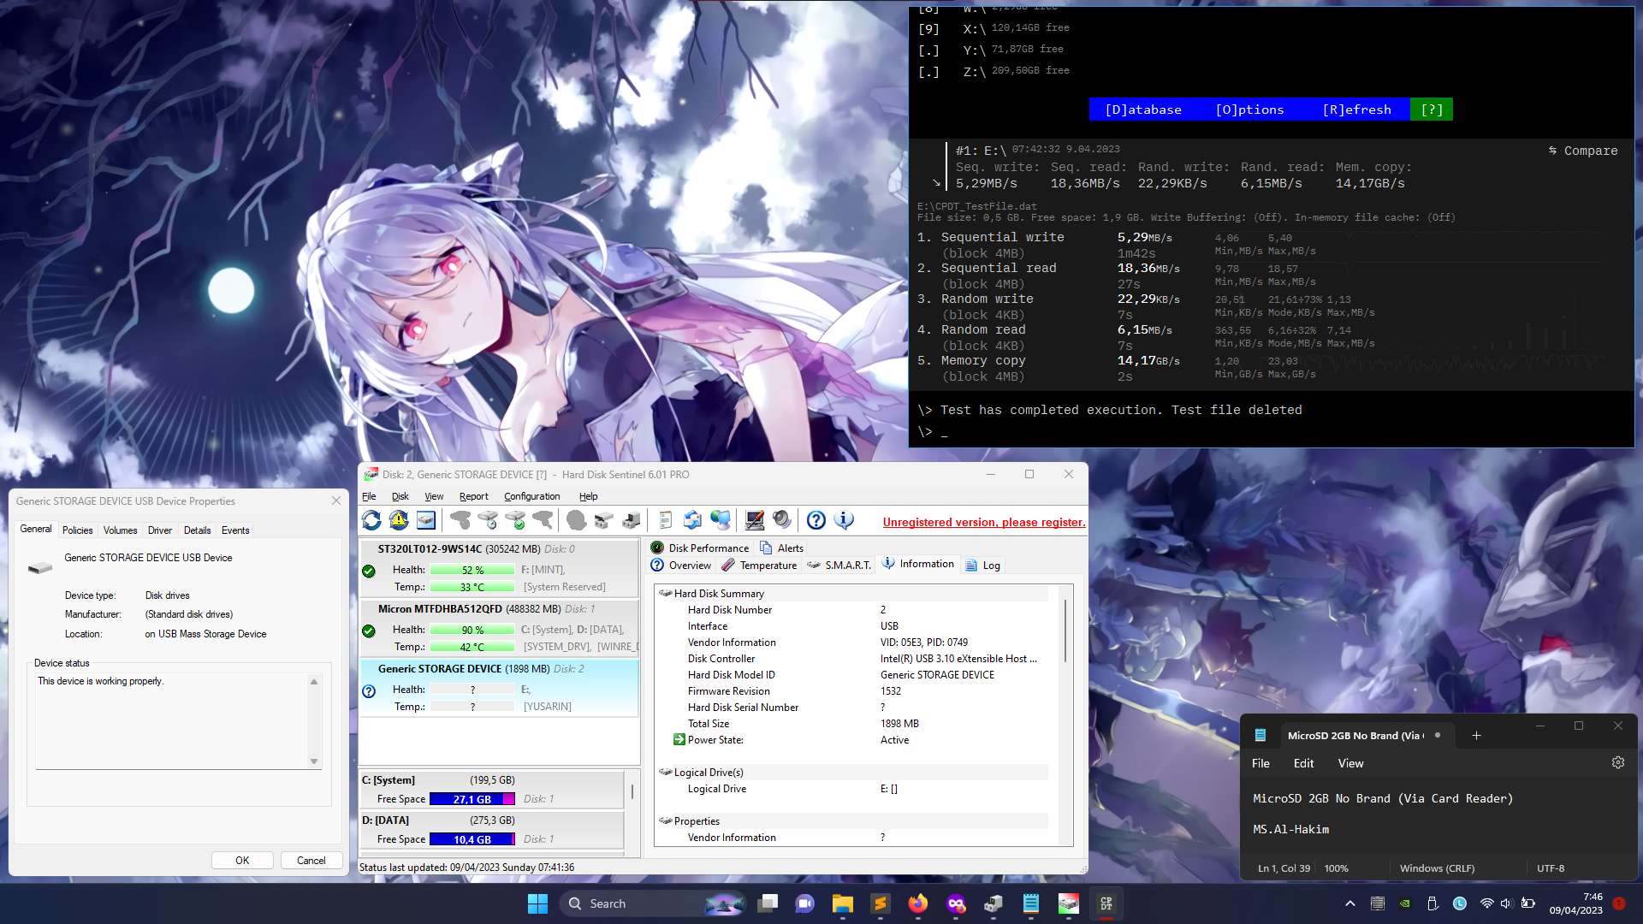This screenshot has width=1643, height=924.
Task: Switch to the Temperature tab
Action: click(759, 566)
